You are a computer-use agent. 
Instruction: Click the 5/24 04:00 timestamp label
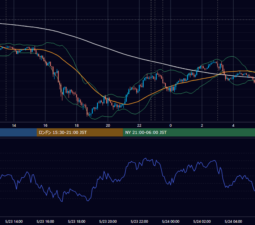pyautogui.click(x=233, y=221)
